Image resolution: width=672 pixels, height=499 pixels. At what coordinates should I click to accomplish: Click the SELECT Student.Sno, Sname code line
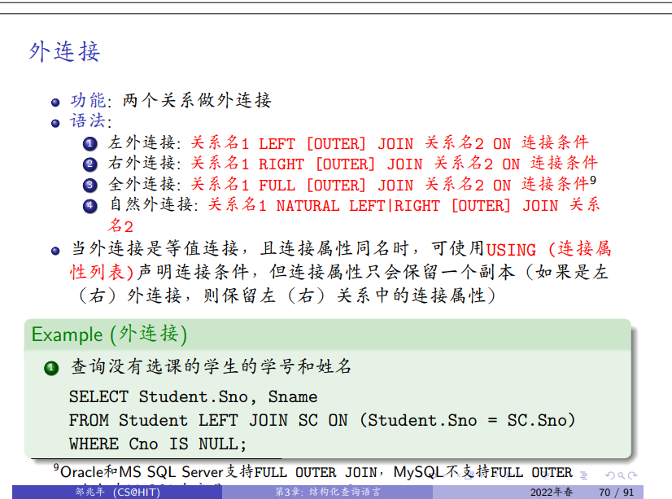click(193, 396)
